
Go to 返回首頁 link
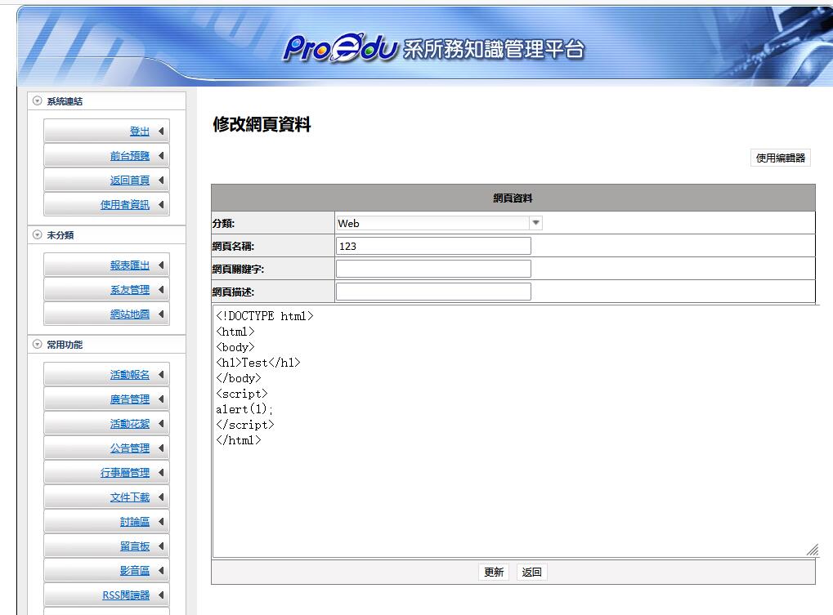pyautogui.click(x=130, y=180)
